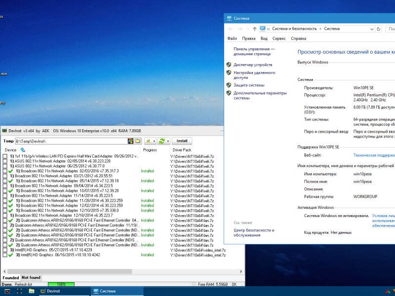This screenshot has width=395, height=296.
Task: Tick checkbox for Broadcom 11/14/2014 v6.35.223.5
Action: coord(5,195)
